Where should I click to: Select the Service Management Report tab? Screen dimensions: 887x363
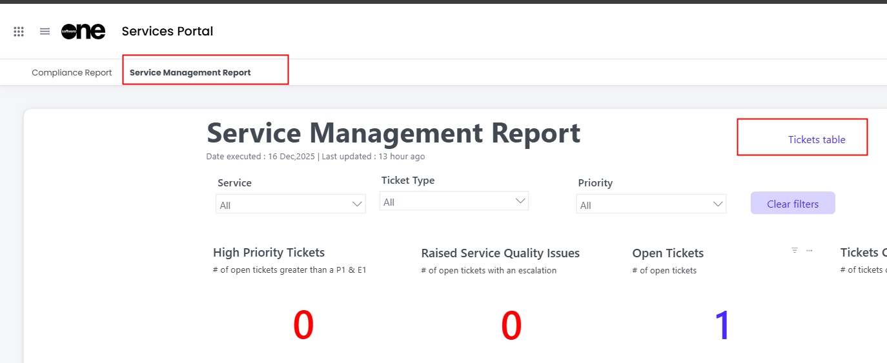point(190,73)
